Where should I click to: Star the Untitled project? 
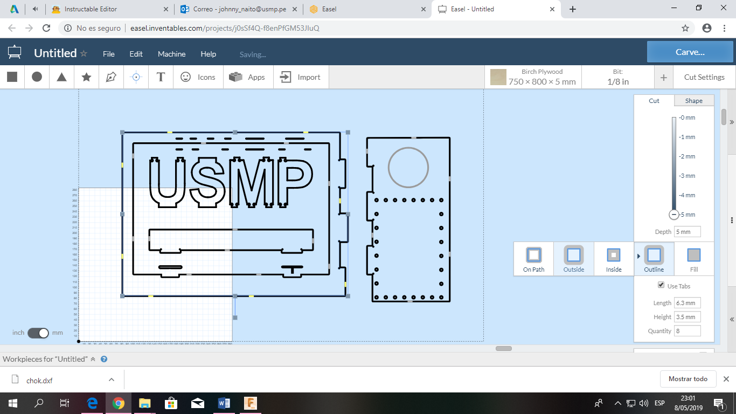coord(84,53)
